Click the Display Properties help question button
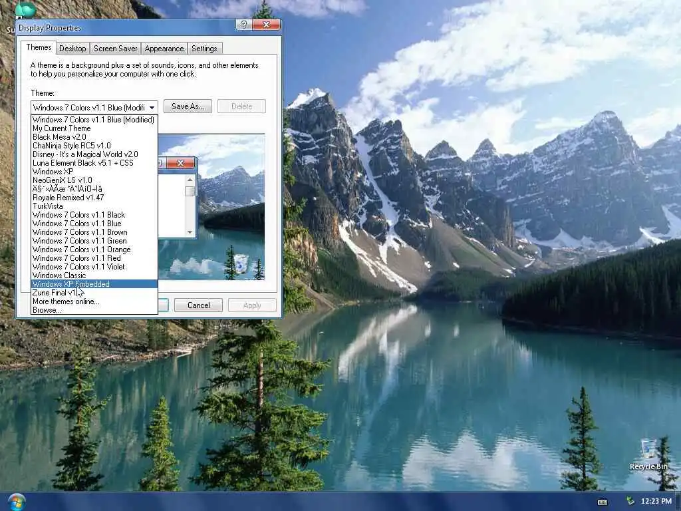This screenshot has width=681, height=511. point(243,25)
